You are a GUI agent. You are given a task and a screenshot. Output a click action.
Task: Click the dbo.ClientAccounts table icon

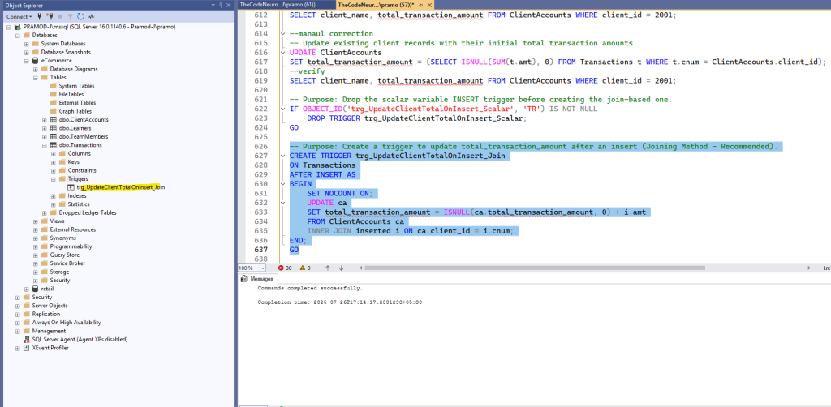coord(53,120)
